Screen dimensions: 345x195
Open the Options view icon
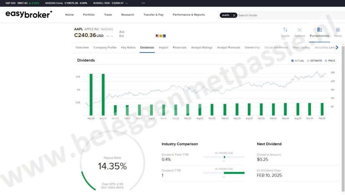(300, 30)
